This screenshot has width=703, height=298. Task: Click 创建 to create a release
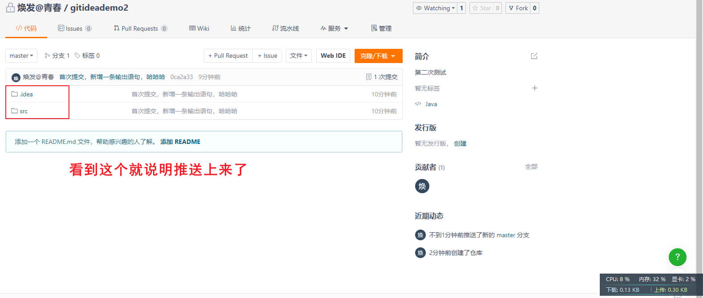coord(460,143)
